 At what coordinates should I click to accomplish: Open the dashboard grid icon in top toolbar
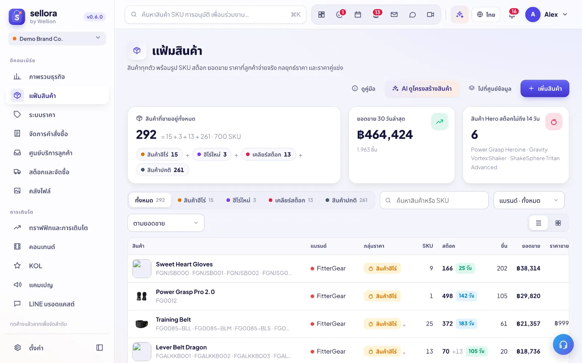click(x=321, y=15)
